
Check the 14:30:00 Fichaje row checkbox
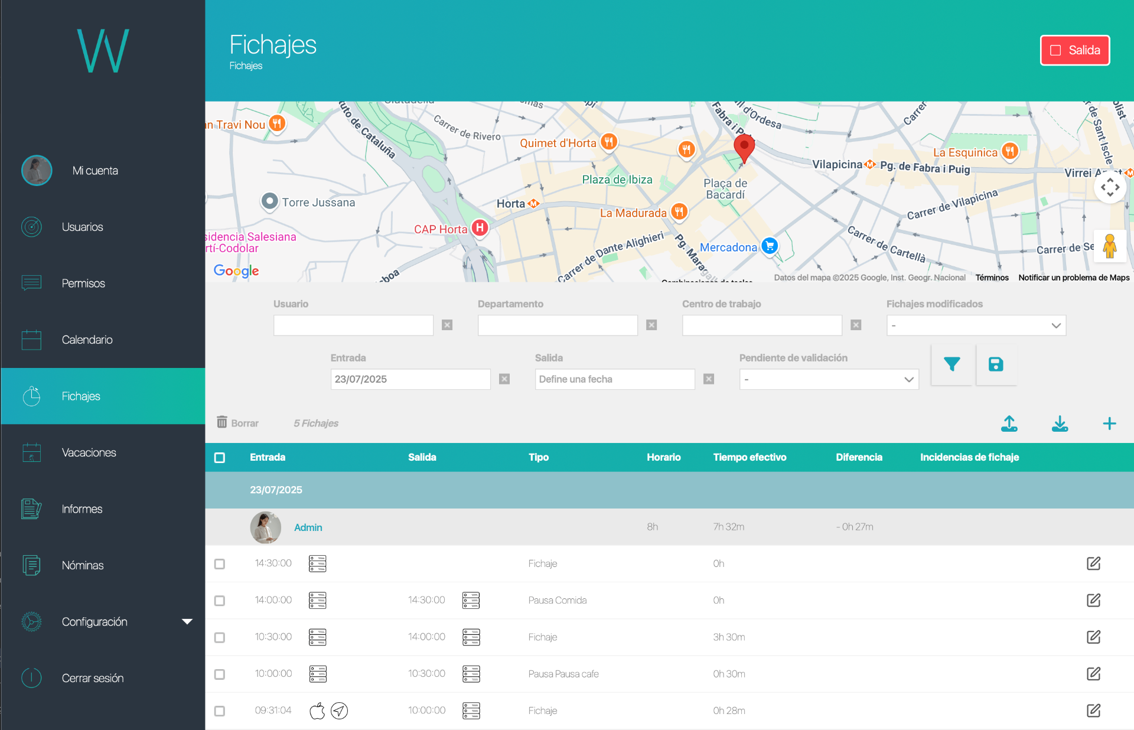tap(220, 564)
